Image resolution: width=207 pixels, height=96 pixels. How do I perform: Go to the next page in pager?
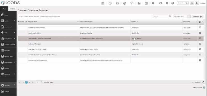(x=30, y=82)
